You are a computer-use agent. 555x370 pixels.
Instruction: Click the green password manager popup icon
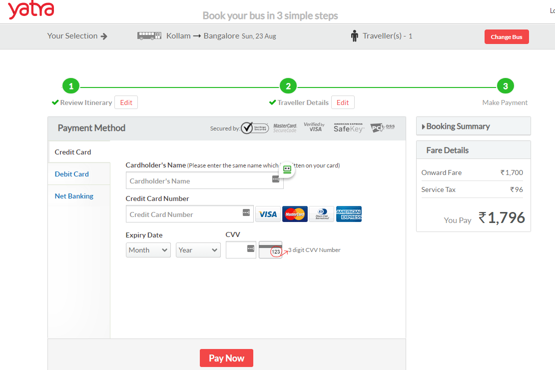[287, 169]
